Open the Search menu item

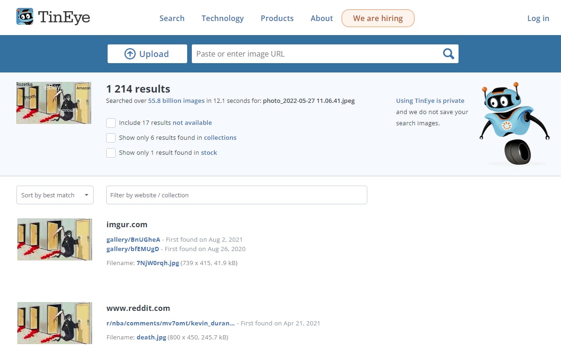(172, 18)
